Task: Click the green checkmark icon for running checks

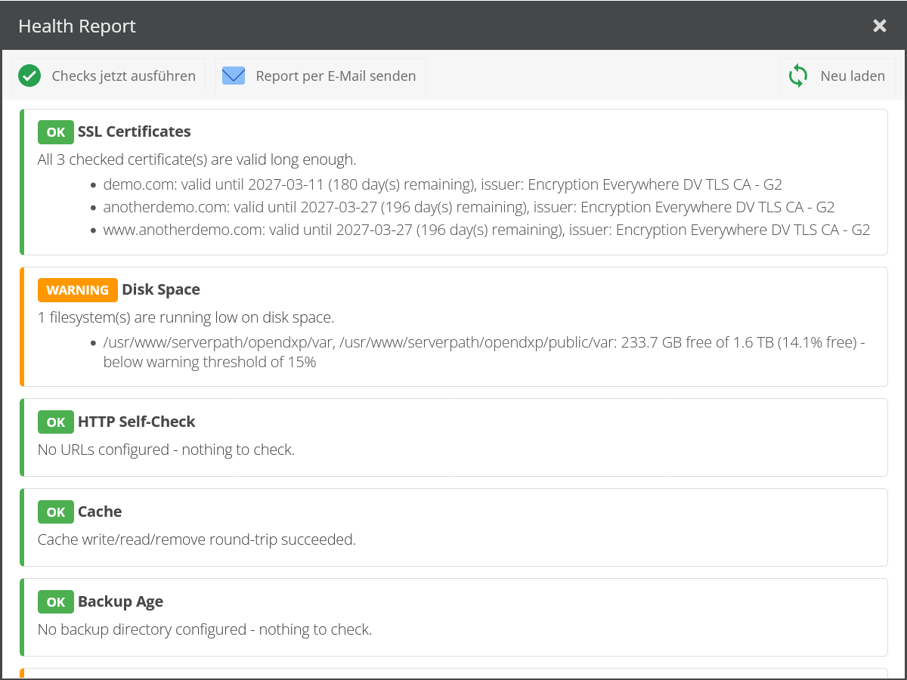Action: click(x=29, y=76)
